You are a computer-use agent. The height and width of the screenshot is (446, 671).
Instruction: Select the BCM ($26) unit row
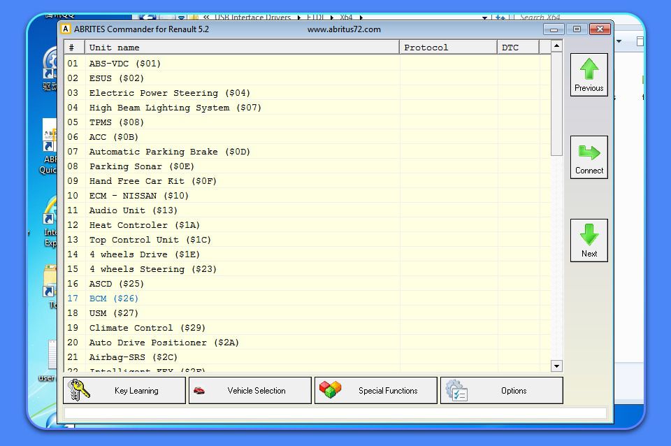click(114, 298)
